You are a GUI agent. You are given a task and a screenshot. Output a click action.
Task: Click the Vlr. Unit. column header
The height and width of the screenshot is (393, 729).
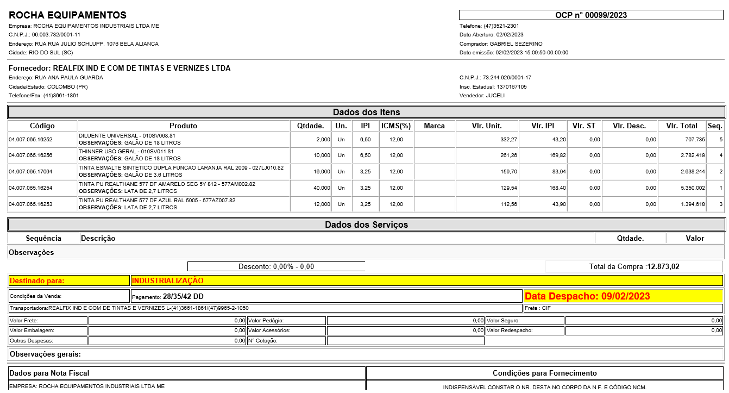[x=486, y=126]
